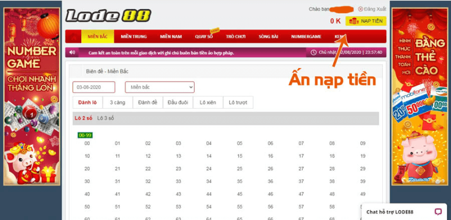The image size is (451, 220).
Task: Open the chat support bubble icon
Action: click(438, 212)
